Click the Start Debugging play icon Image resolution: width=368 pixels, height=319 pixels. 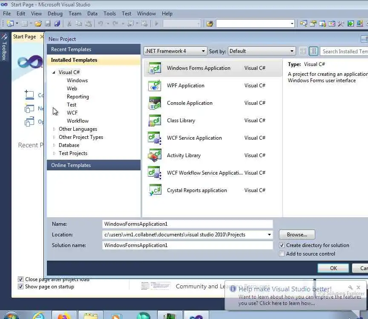156,23
